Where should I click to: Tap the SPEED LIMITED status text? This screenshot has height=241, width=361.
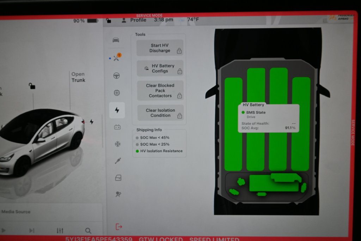(x=214, y=239)
